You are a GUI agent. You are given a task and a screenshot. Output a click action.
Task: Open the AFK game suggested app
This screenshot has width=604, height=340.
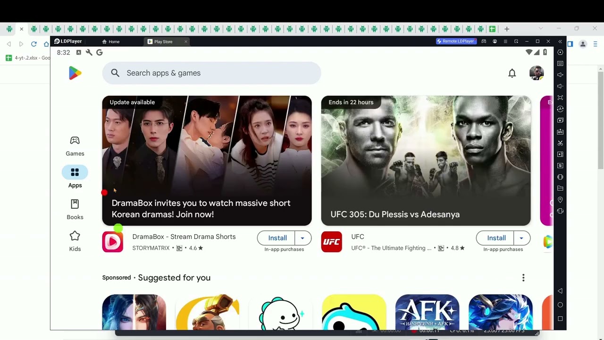(427, 312)
